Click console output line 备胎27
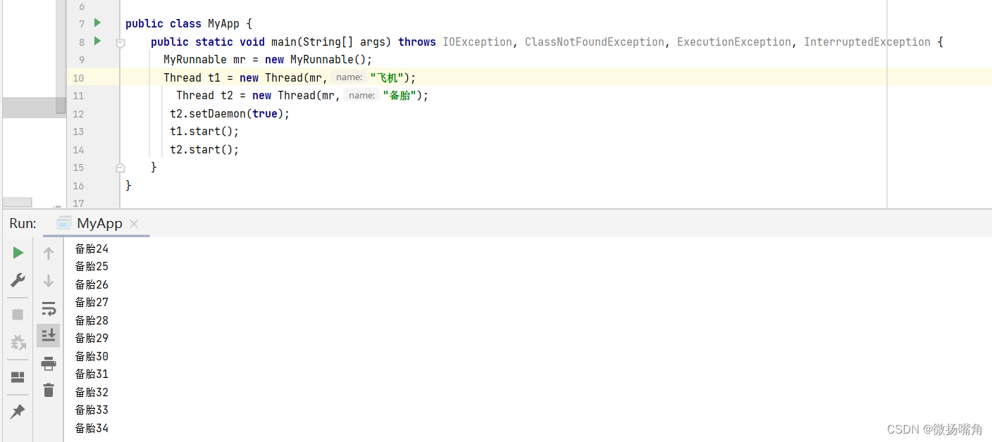The width and height of the screenshot is (992, 442). click(92, 302)
